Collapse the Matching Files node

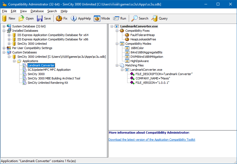click(x=117, y=66)
